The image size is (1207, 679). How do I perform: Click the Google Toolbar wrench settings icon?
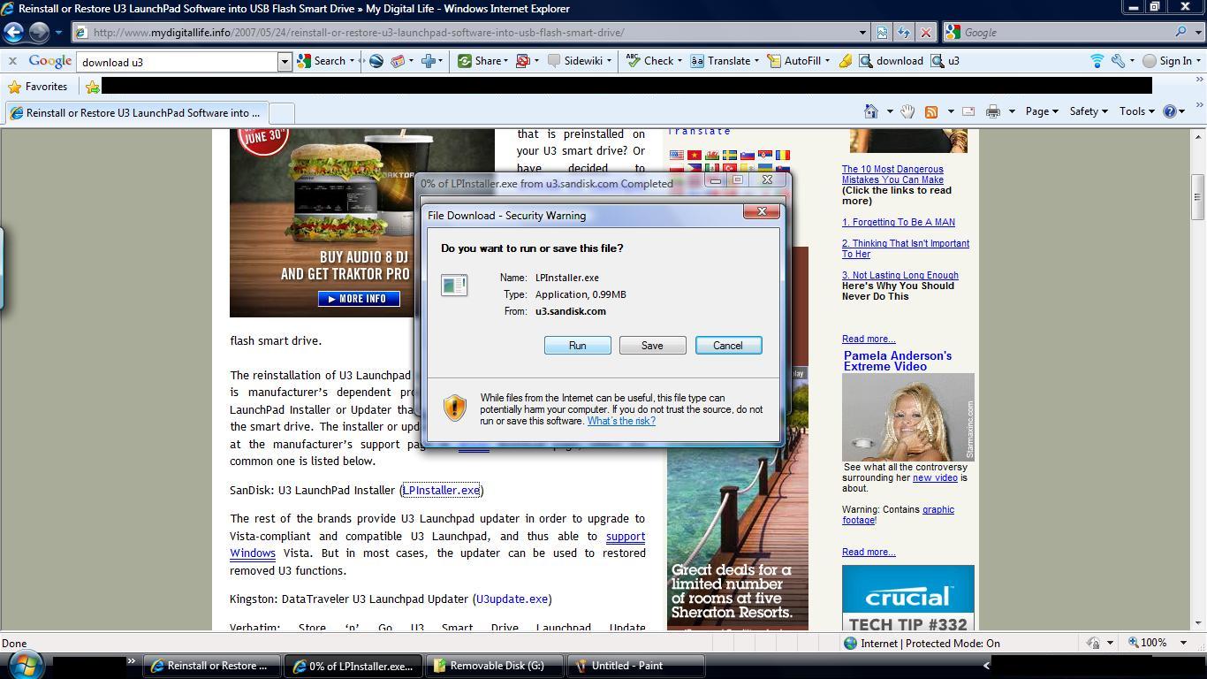click(1118, 61)
